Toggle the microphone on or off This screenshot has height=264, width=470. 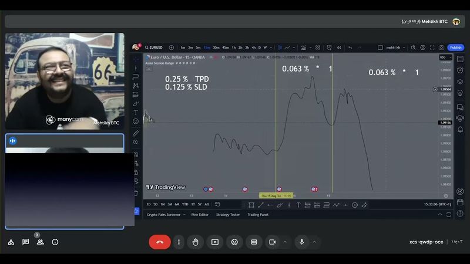pyautogui.click(x=301, y=242)
